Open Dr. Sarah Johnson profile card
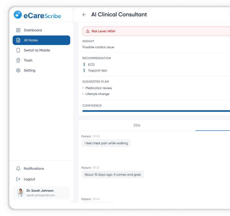Viewport: 230px width, 216px height. tap(41, 193)
